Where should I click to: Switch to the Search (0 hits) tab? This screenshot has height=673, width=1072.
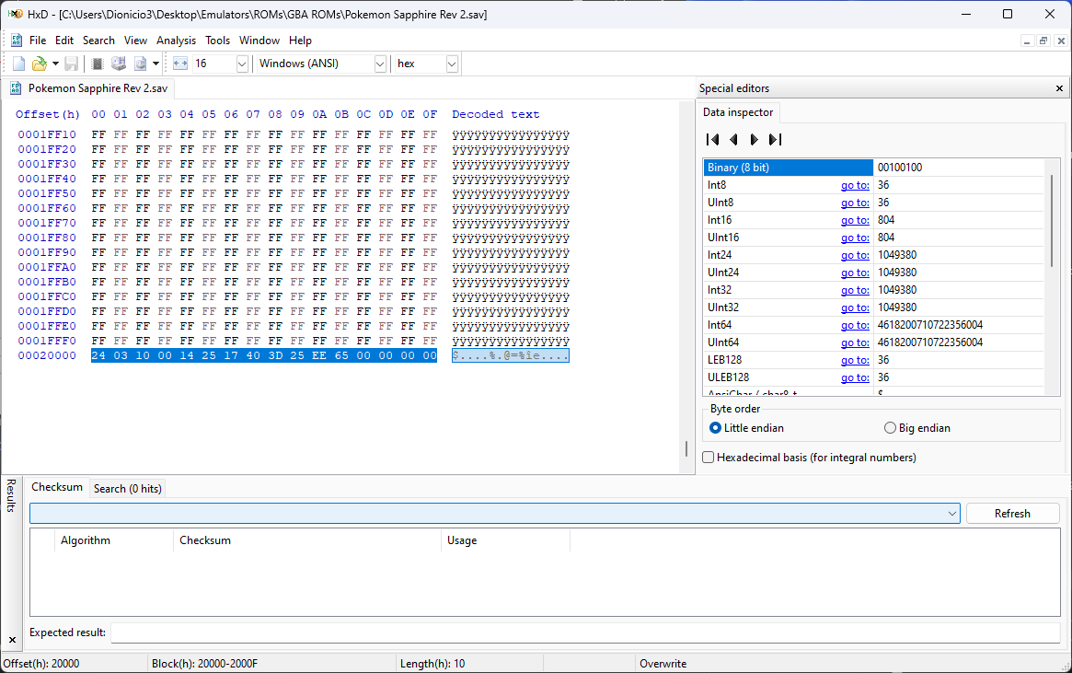pos(128,488)
